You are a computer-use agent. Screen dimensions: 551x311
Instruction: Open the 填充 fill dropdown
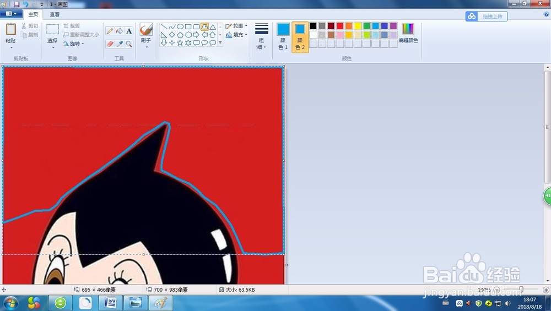[236, 35]
